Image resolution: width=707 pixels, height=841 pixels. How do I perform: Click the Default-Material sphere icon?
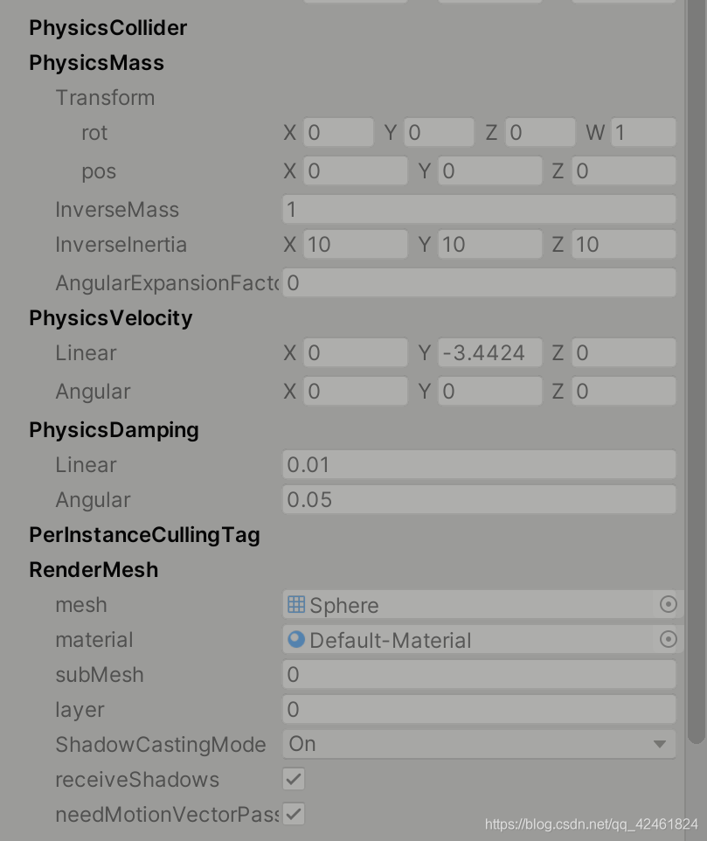tap(296, 639)
